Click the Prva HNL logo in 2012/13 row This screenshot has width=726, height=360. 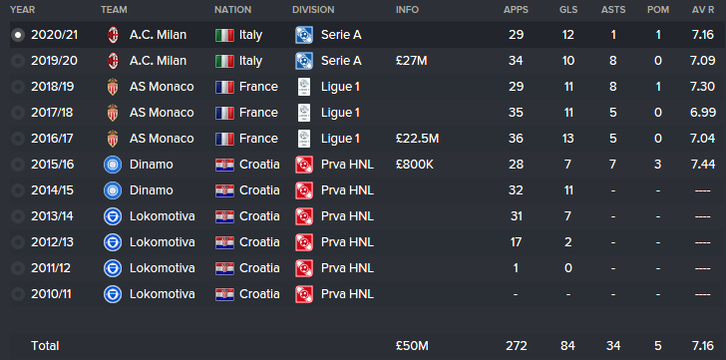pos(304,242)
